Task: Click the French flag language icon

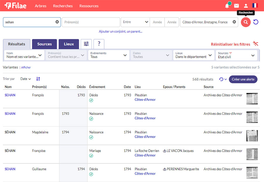Action: [255, 6]
